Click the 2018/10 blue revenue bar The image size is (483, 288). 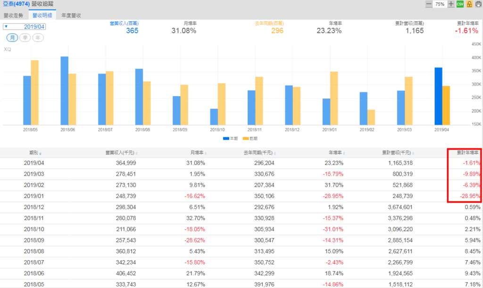pos(214,117)
